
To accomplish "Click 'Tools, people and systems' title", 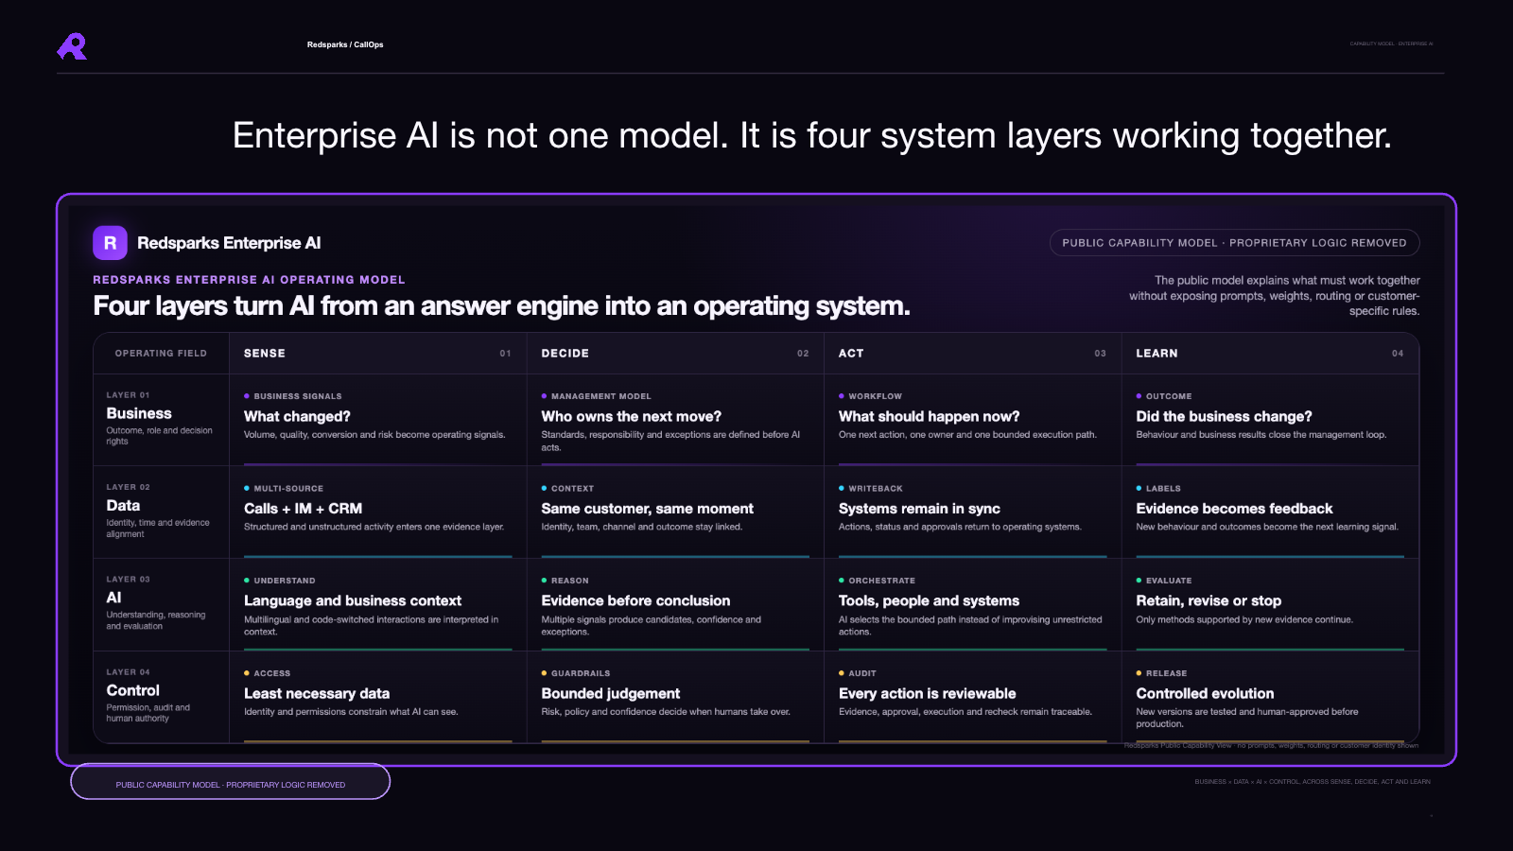I will 929,600.
